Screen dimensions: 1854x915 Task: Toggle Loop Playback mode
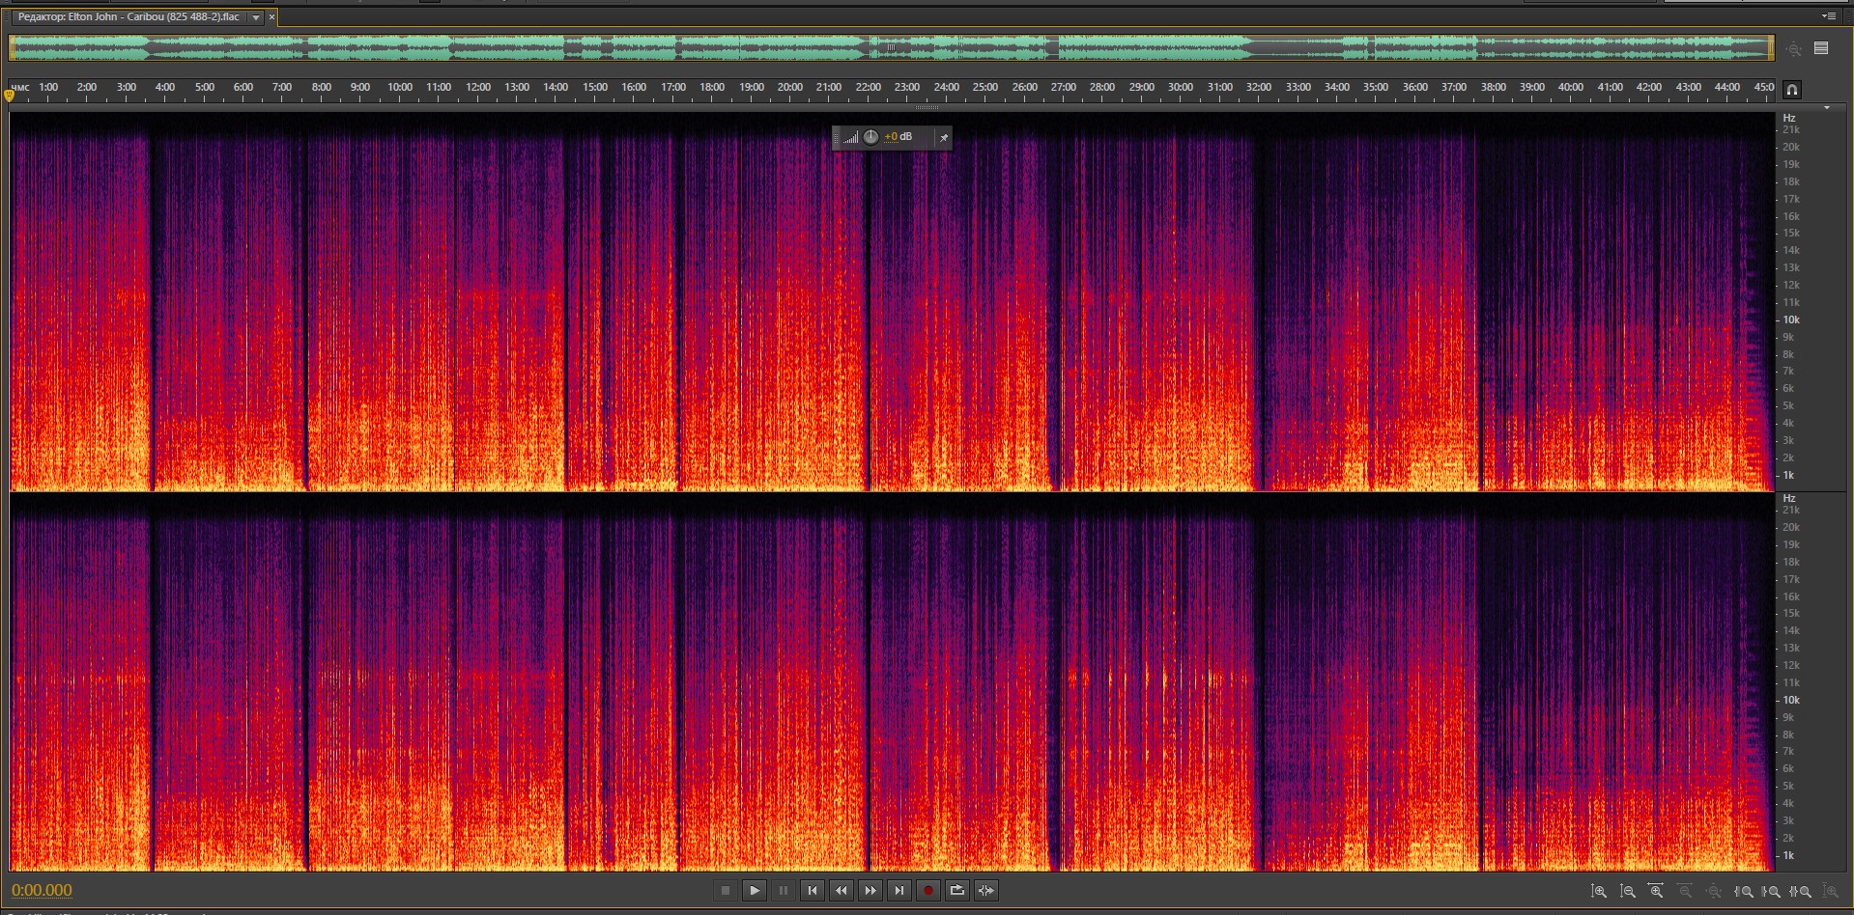957,890
